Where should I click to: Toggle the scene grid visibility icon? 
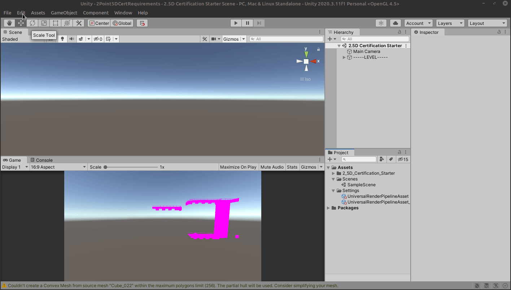pos(108,39)
